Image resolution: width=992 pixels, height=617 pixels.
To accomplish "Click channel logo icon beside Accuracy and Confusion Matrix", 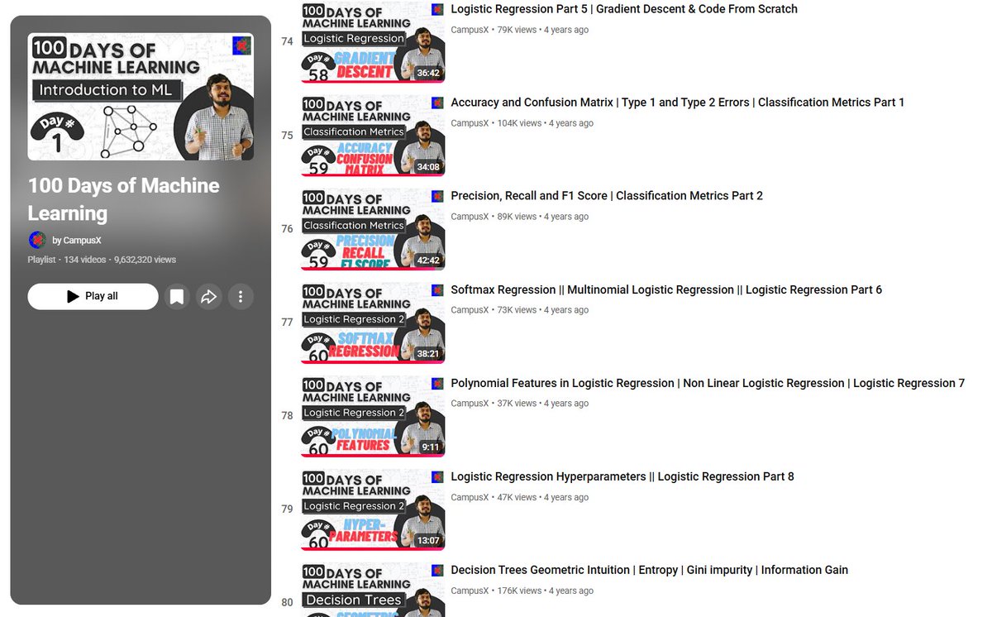I will pyautogui.click(x=437, y=103).
